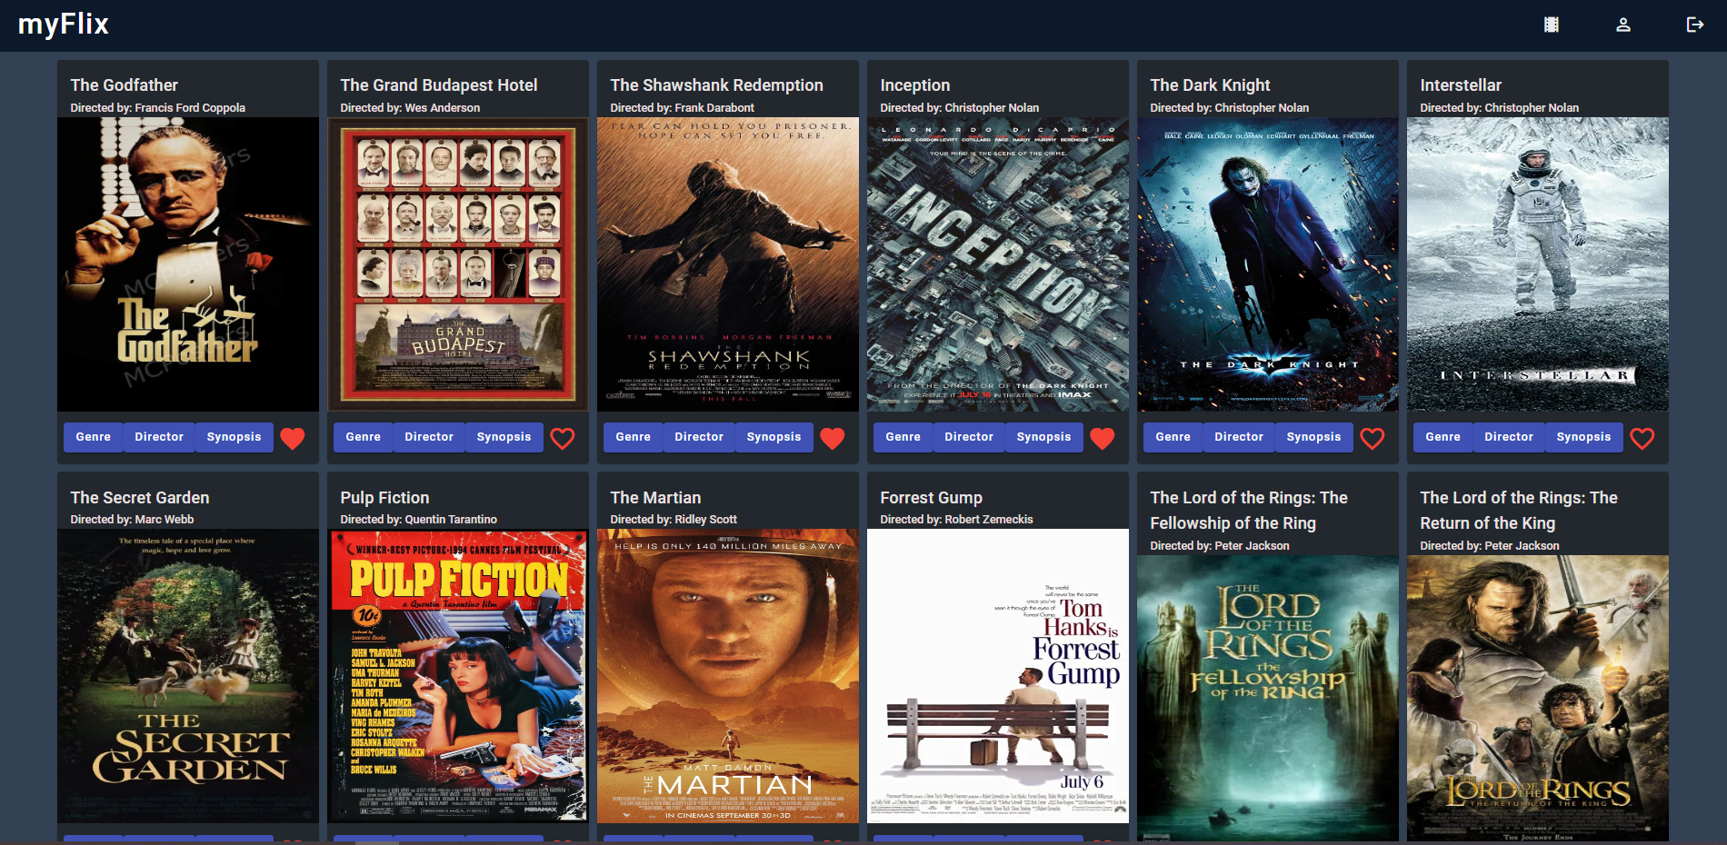This screenshot has height=845, width=1727.
Task: Click the myFlix logo
Action: point(64,25)
